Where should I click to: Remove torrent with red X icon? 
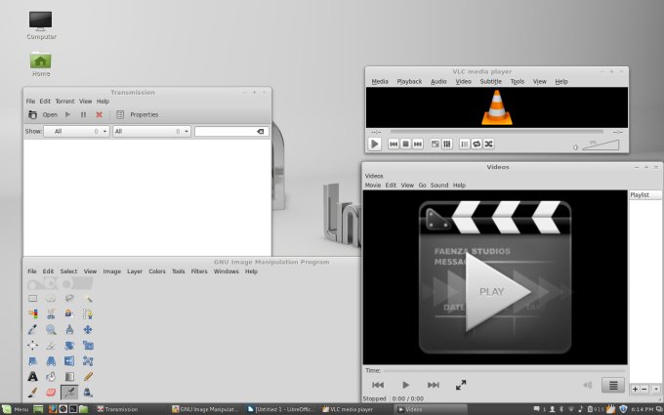tap(99, 114)
